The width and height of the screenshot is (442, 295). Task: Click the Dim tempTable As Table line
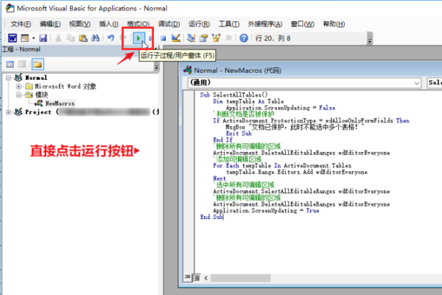point(248,101)
